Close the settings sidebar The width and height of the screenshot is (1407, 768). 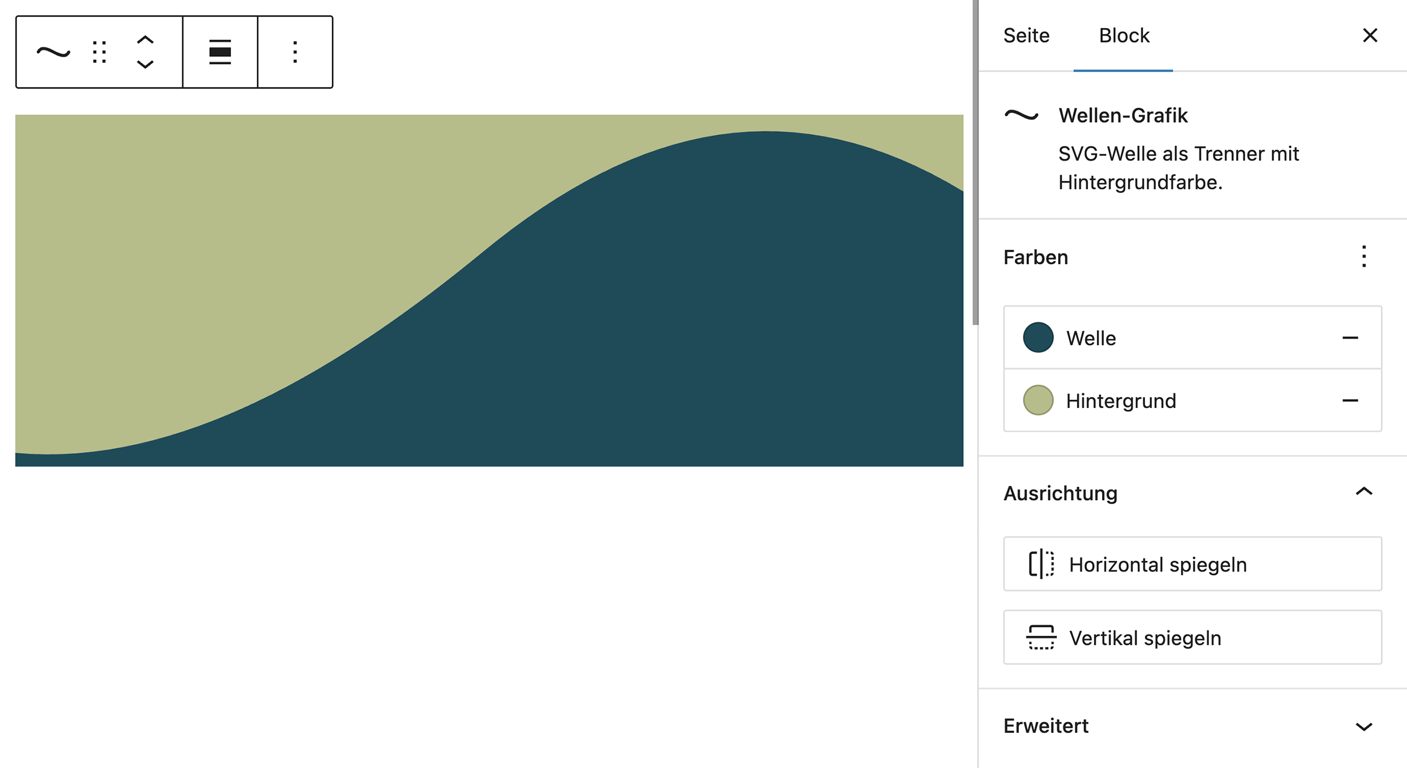(1369, 35)
